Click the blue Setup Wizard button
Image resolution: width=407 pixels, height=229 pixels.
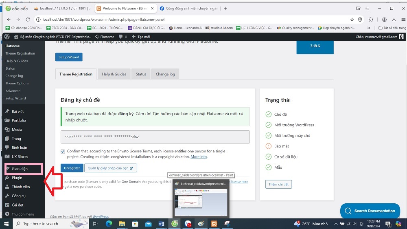point(69,57)
